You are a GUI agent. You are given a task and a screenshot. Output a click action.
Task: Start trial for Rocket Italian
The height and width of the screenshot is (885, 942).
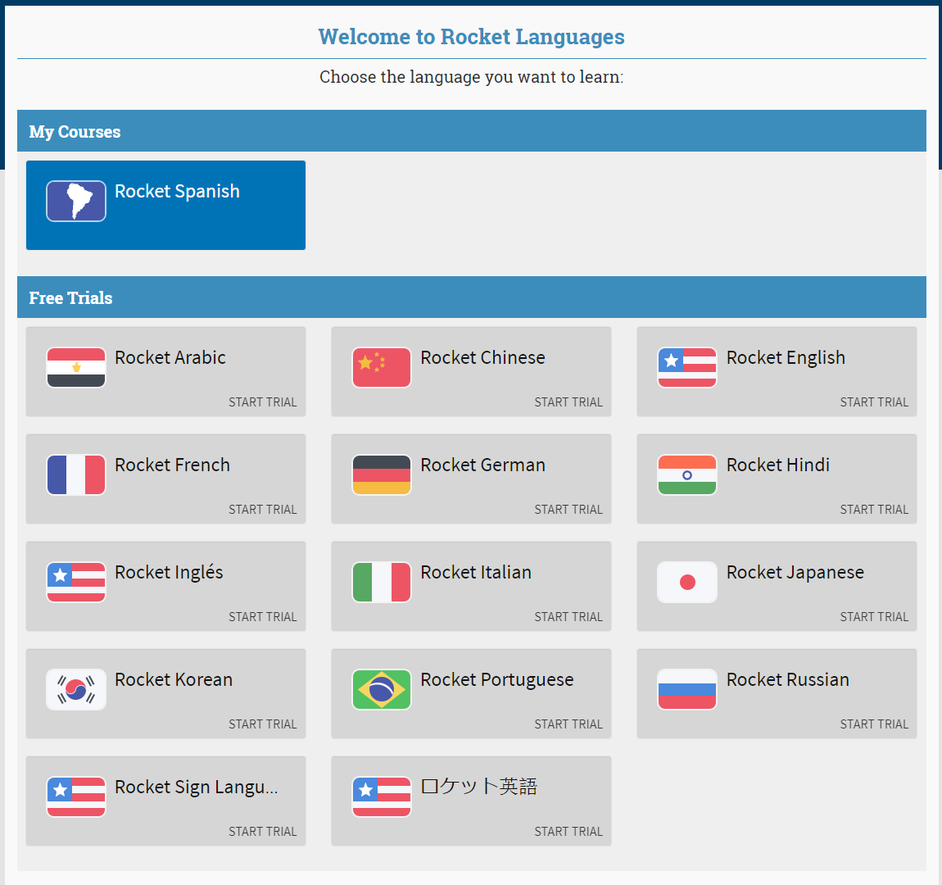568,617
